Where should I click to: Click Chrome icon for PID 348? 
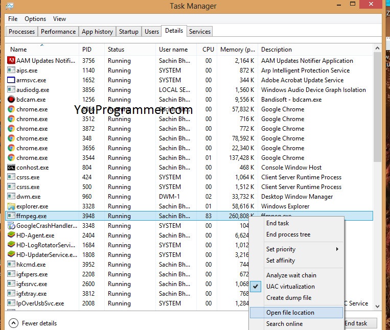pos(11,138)
